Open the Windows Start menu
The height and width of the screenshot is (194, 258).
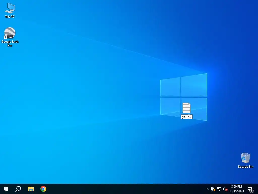pyautogui.click(x=6, y=189)
